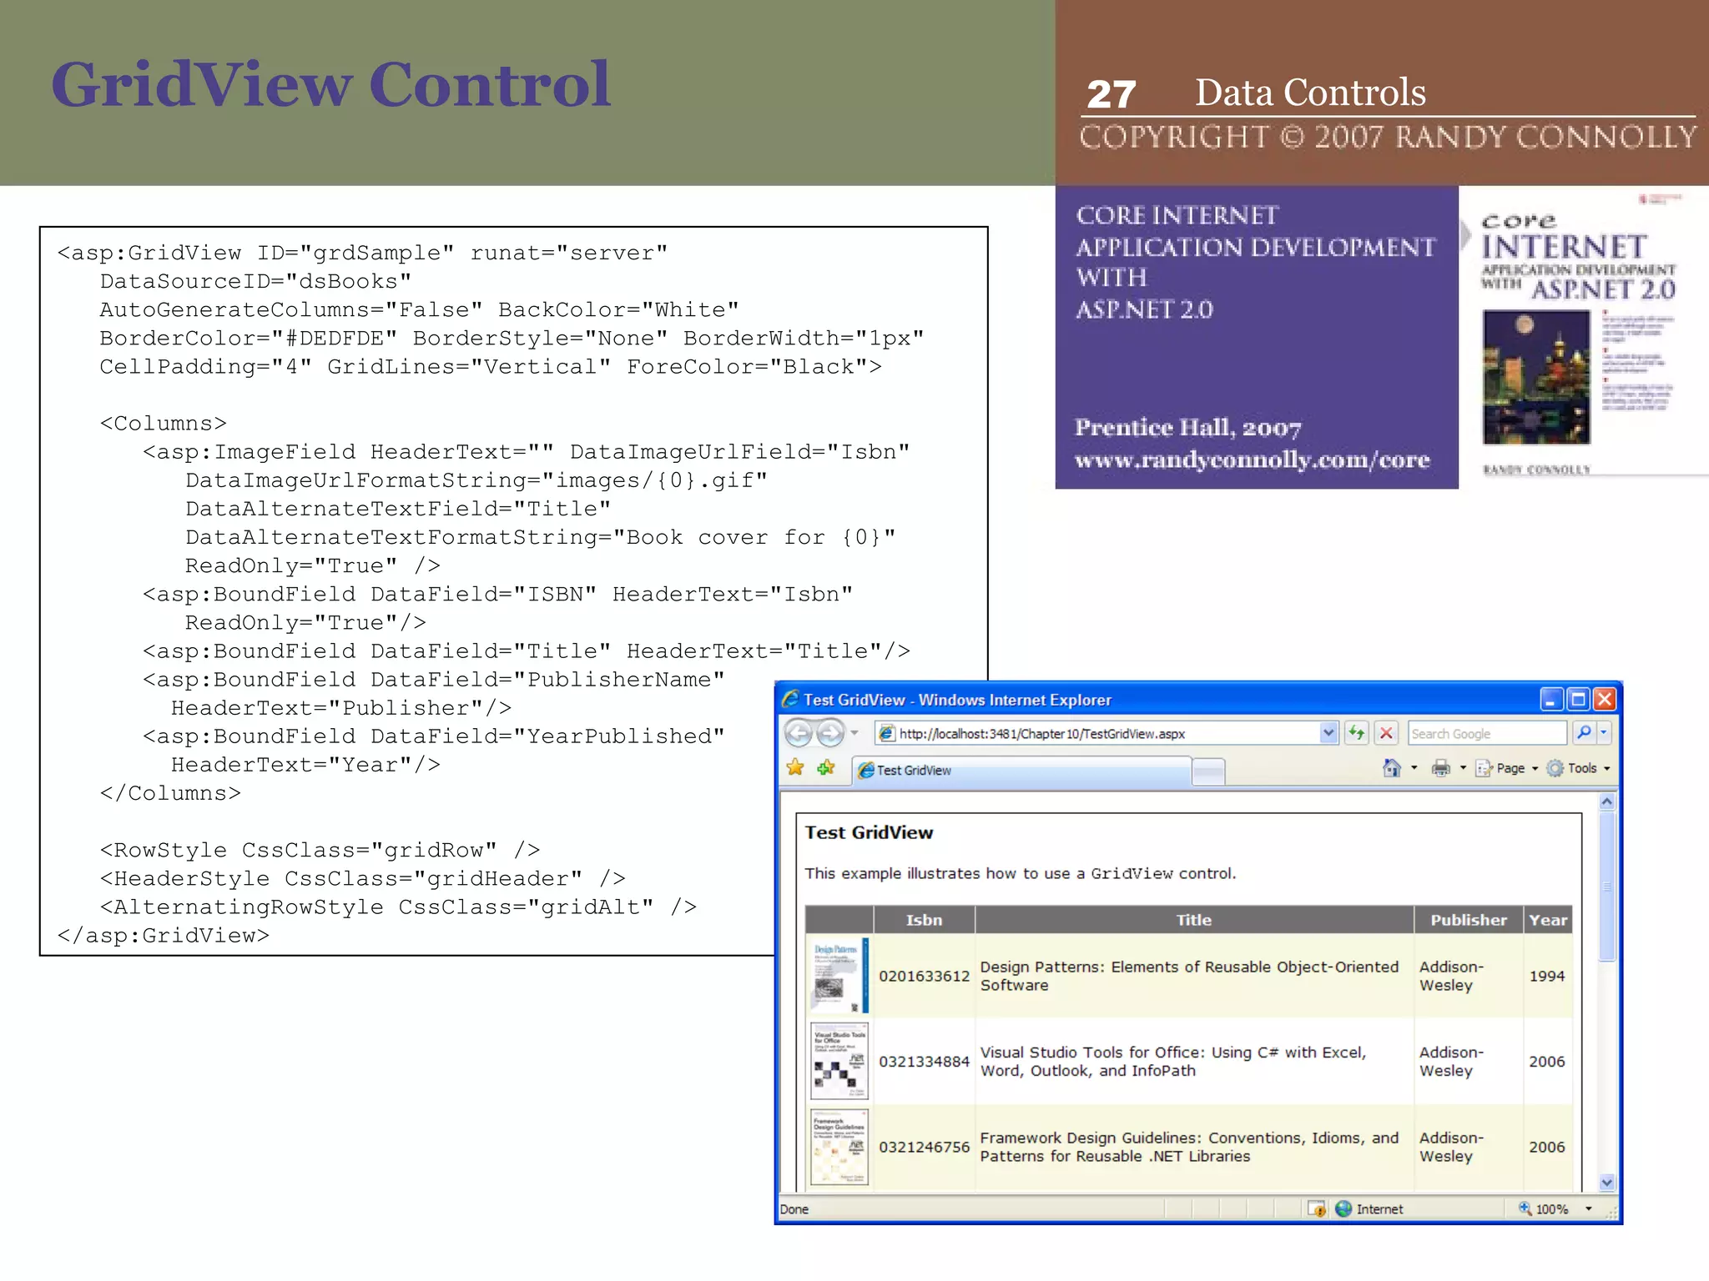Open the Home icon dropdown arrow
1709x1281 pixels.
click(x=1414, y=768)
